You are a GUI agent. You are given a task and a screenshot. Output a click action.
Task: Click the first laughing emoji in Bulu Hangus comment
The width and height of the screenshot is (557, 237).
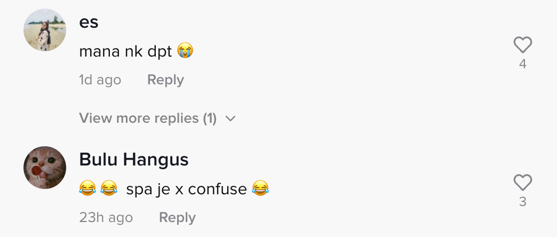pyautogui.click(x=86, y=188)
